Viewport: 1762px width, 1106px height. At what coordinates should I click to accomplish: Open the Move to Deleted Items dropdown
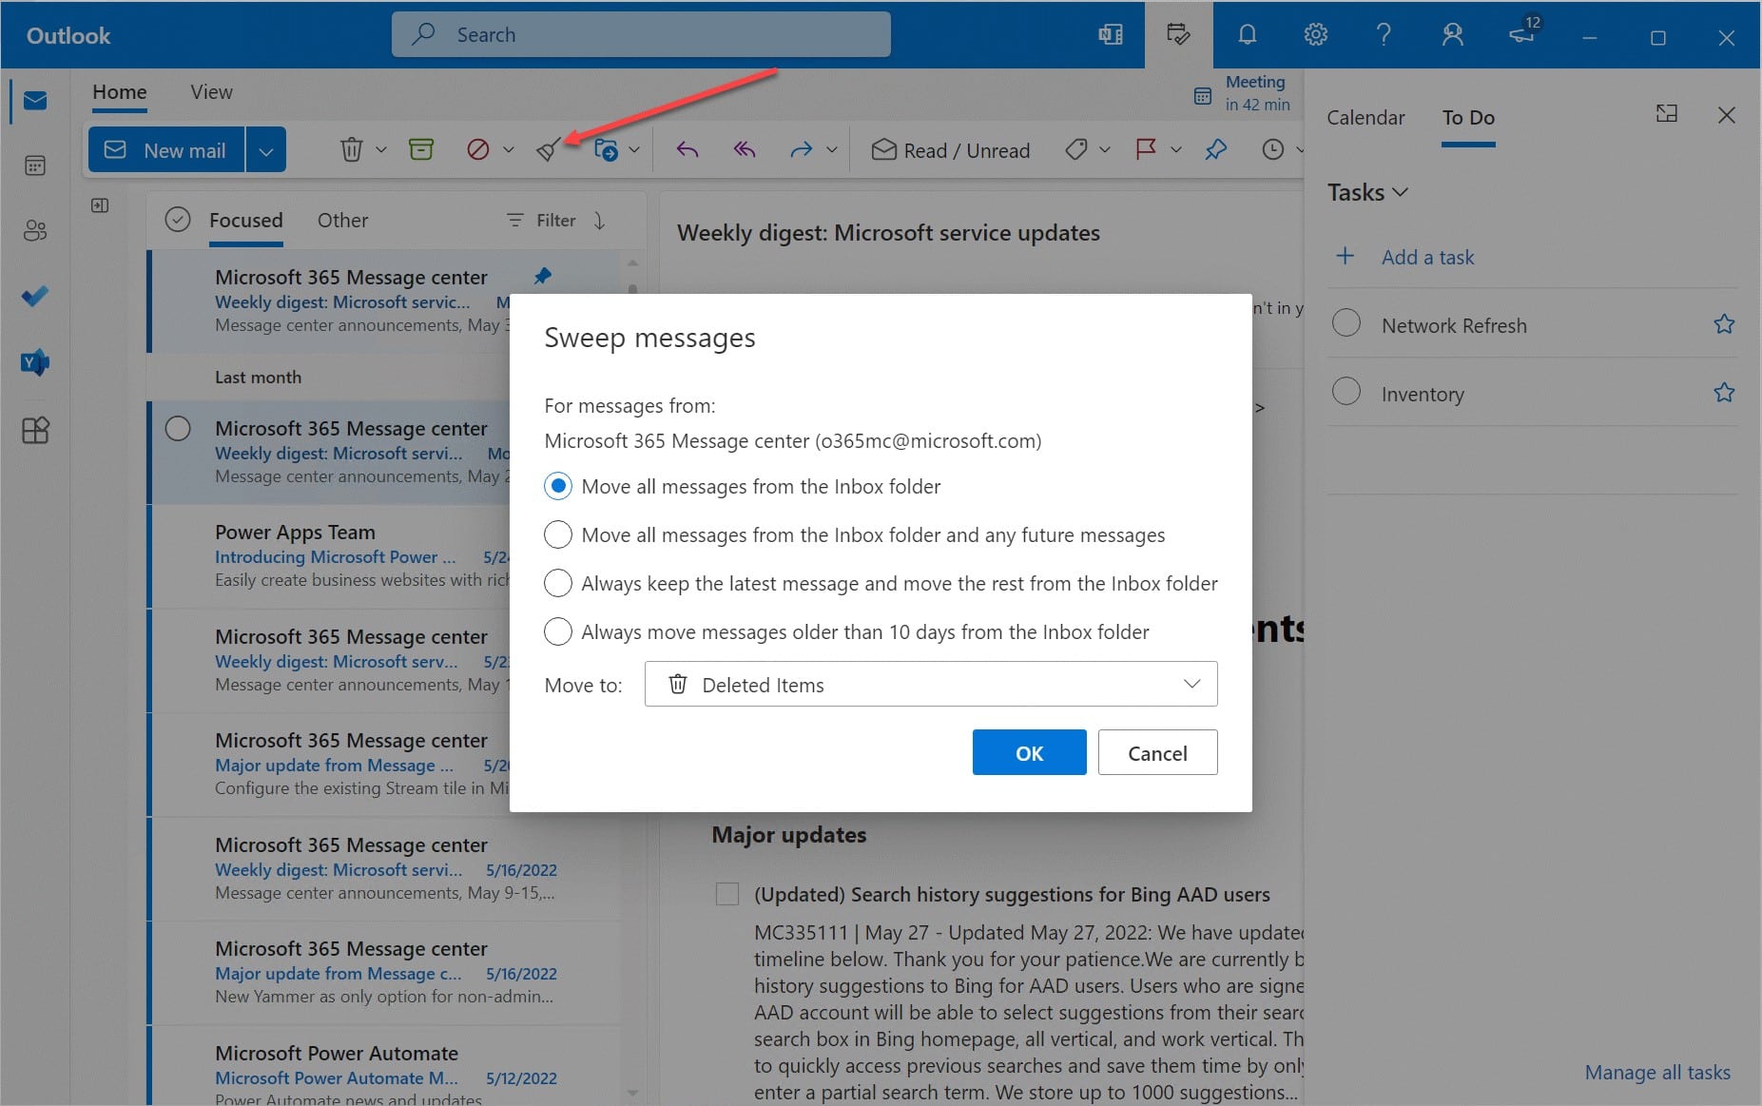931,684
